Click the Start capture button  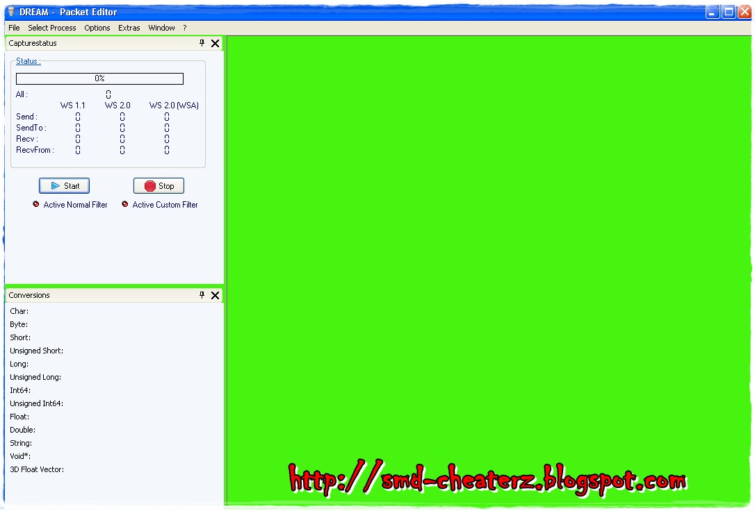(64, 185)
